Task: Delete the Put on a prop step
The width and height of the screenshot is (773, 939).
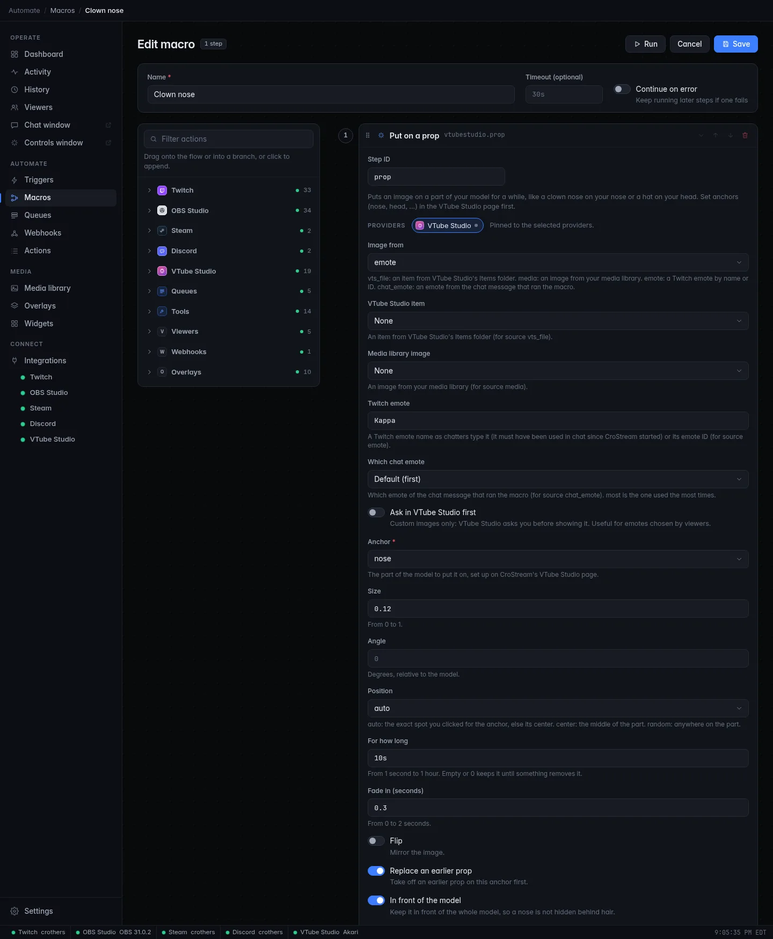Action: pyautogui.click(x=745, y=135)
